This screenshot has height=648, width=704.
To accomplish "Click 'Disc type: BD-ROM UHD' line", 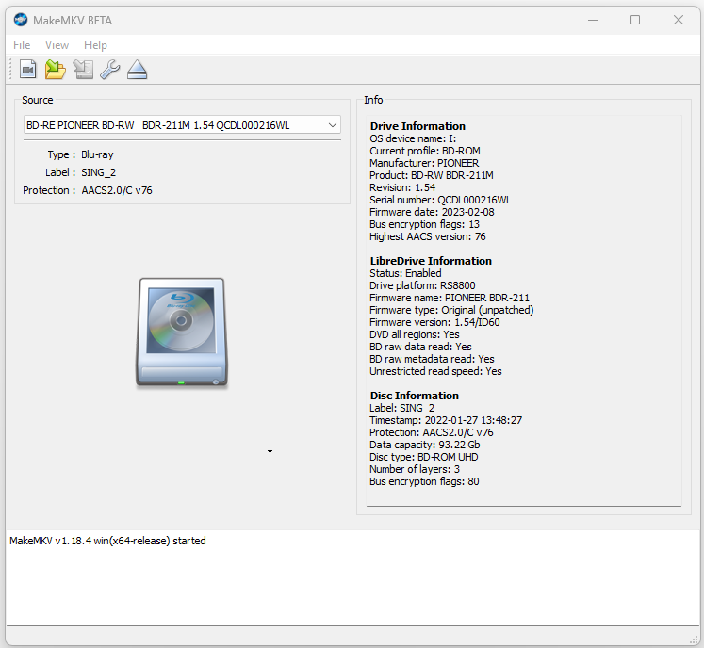I will [x=423, y=457].
